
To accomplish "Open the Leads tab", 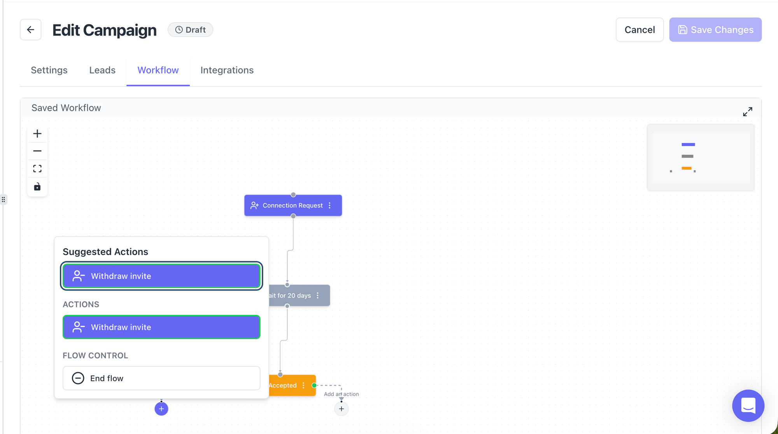I will pyautogui.click(x=102, y=70).
